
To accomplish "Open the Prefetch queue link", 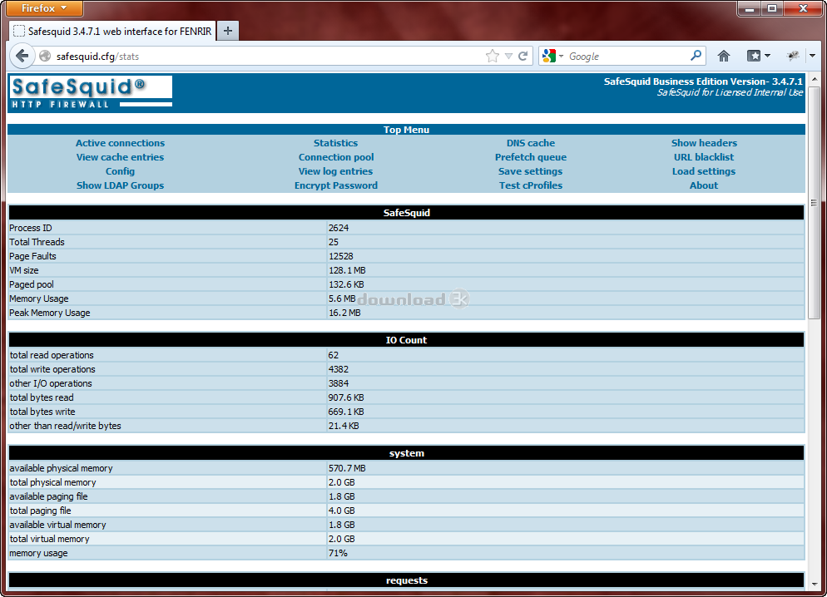I will click(531, 157).
